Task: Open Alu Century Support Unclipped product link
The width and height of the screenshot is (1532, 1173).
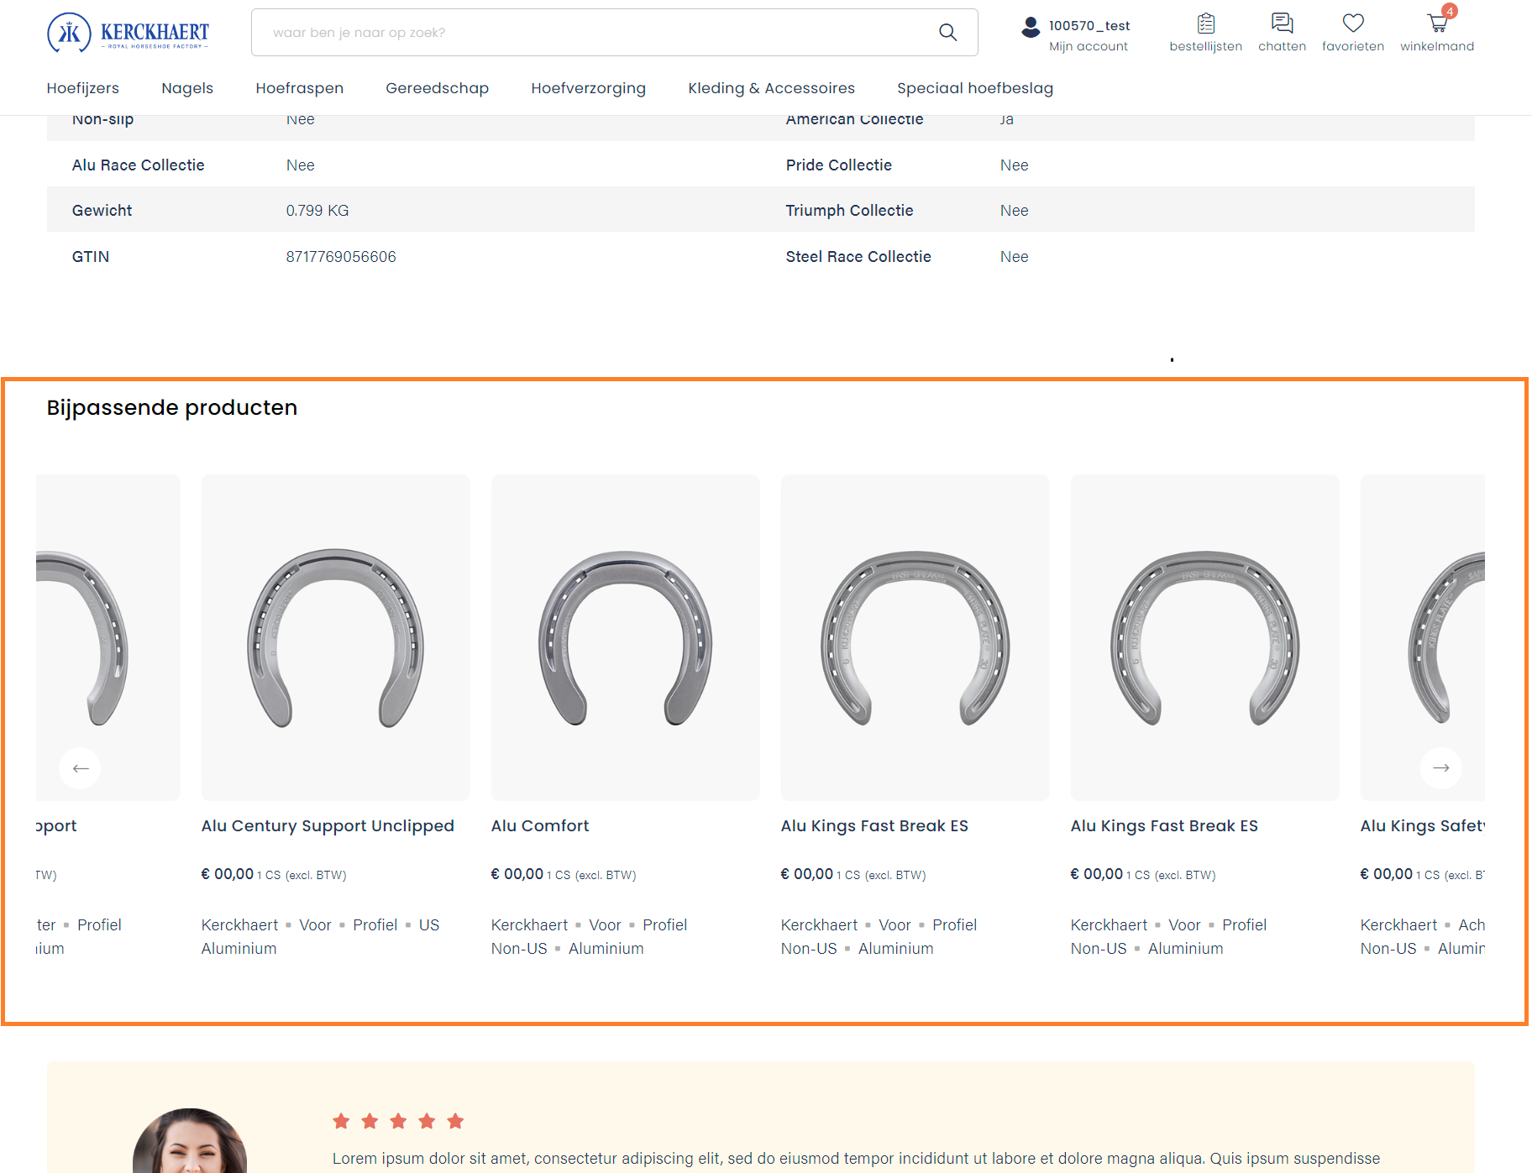Action: (x=328, y=825)
